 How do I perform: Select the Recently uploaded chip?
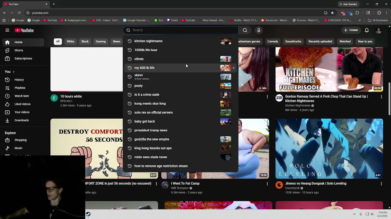[320, 41]
